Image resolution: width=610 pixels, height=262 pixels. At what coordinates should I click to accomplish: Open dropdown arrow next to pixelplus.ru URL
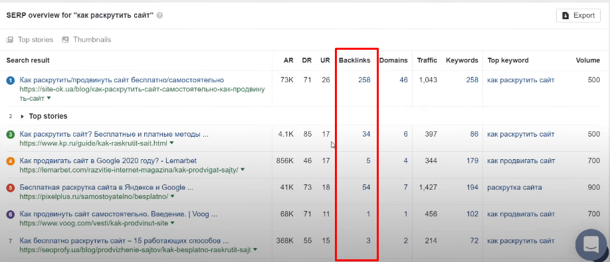172,197
